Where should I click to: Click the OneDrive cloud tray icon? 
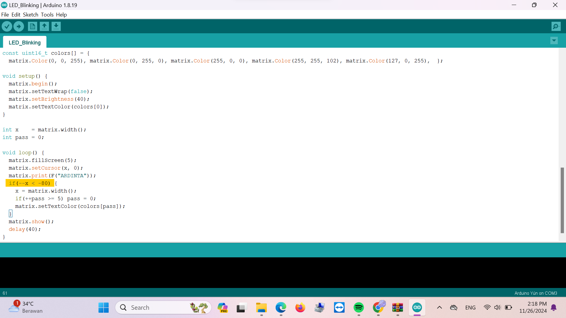(x=454, y=308)
